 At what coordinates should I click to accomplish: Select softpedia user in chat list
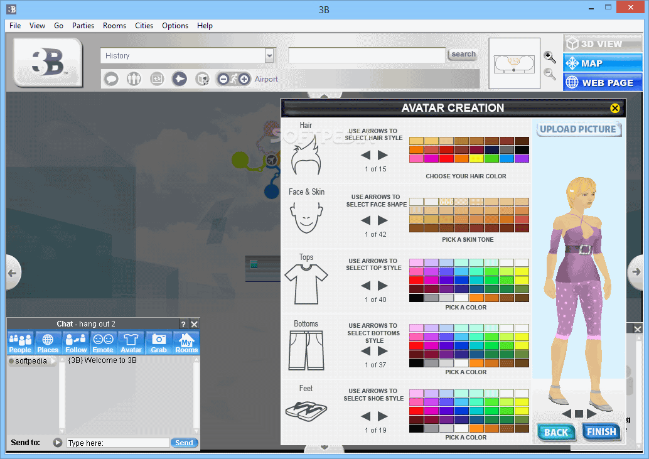pyautogui.click(x=31, y=361)
